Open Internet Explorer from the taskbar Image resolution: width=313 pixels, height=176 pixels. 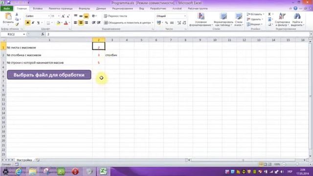(19, 172)
